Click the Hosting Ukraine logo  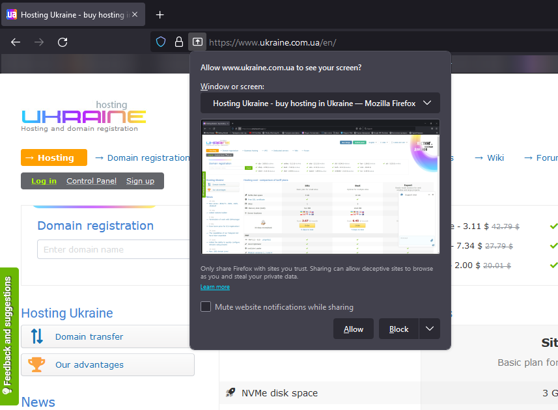click(x=83, y=116)
